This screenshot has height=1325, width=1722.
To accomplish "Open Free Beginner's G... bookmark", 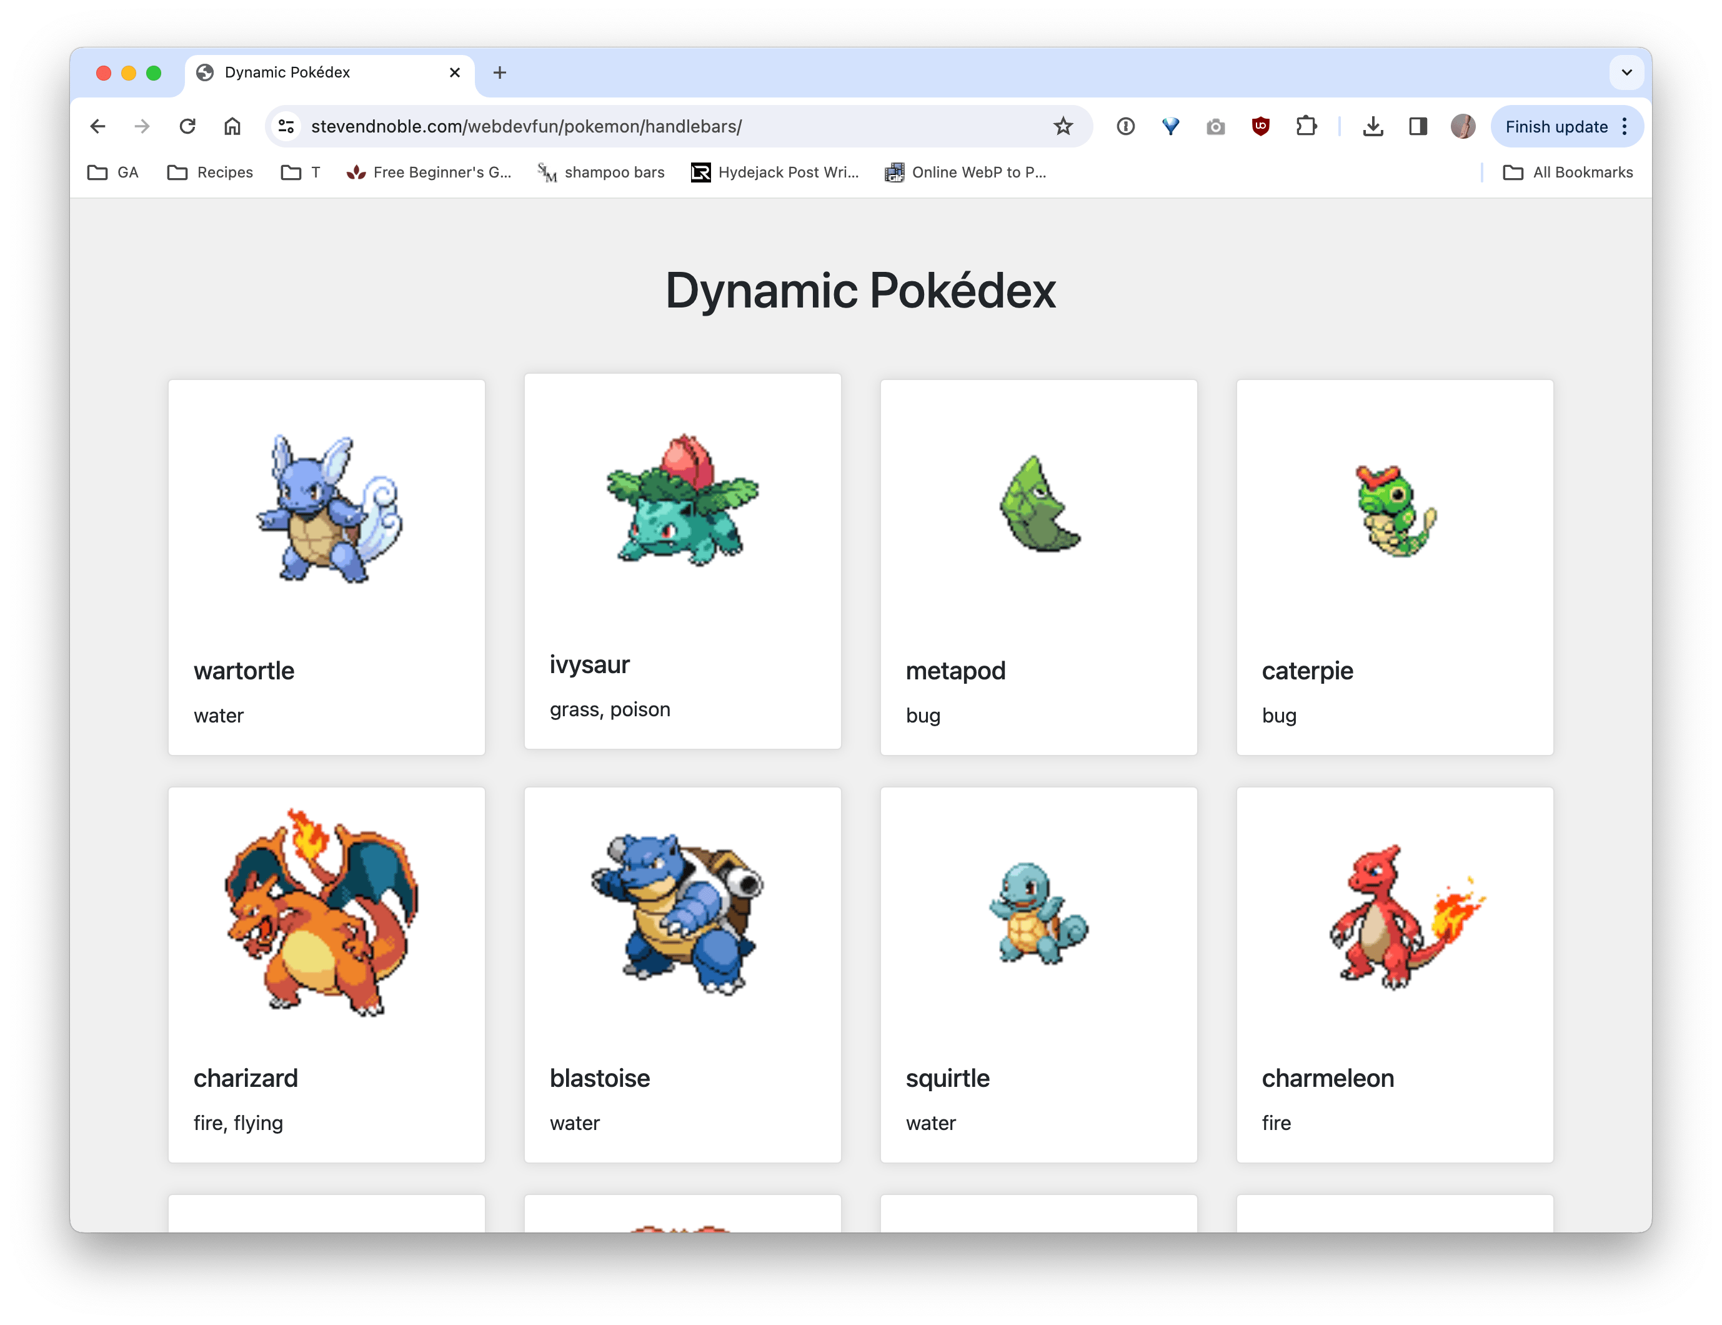I will pyautogui.click(x=429, y=172).
